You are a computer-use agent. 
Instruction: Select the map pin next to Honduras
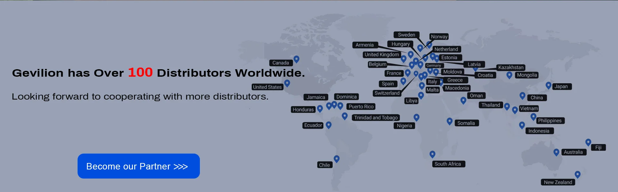click(x=320, y=109)
